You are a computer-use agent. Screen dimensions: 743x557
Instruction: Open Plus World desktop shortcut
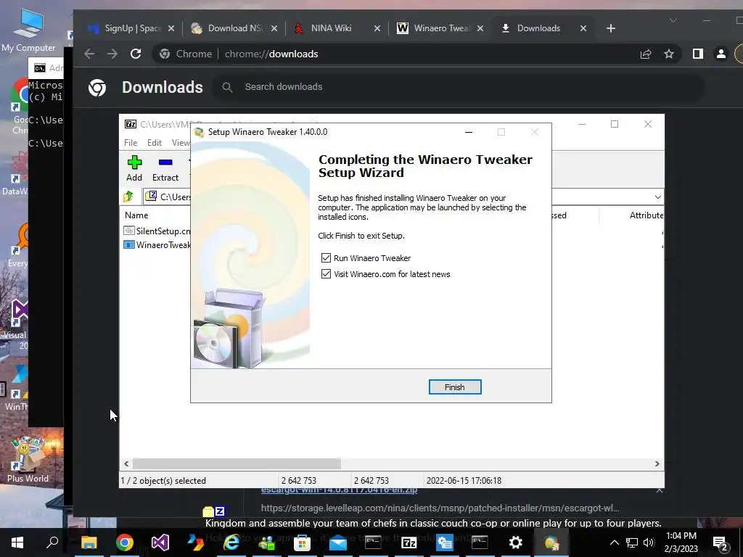point(28,459)
